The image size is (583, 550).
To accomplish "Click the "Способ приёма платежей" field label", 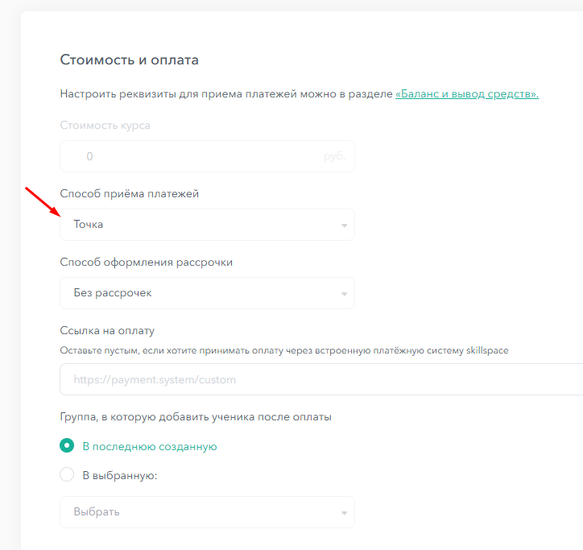I will 129,193.
